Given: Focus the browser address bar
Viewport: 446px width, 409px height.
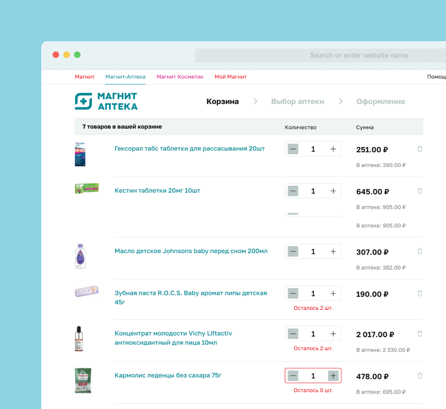Looking at the screenshot, I should point(320,55).
